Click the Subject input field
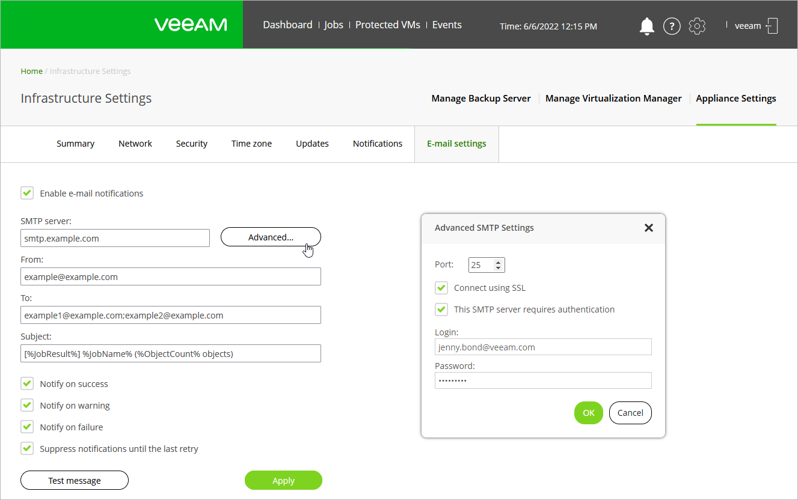This screenshot has width=798, height=500. pyautogui.click(x=171, y=353)
